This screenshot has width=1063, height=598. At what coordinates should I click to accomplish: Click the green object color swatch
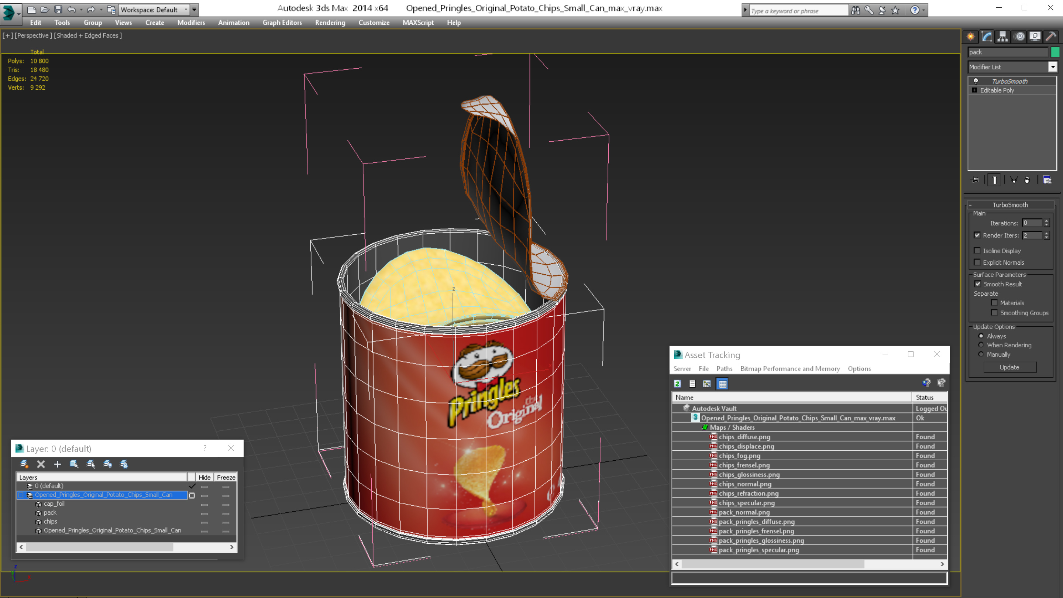pyautogui.click(x=1055, y=52)
